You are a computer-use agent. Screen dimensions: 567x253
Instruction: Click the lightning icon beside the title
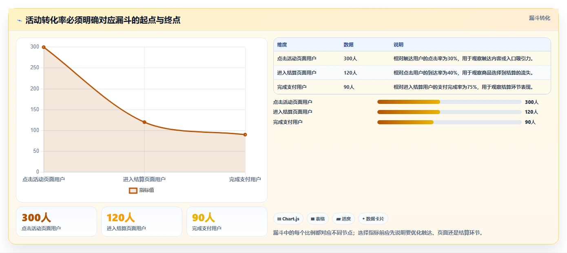click(20, 20)
